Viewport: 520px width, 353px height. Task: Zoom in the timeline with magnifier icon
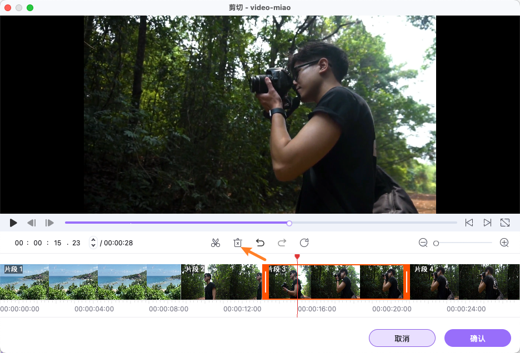coord(504,243)
